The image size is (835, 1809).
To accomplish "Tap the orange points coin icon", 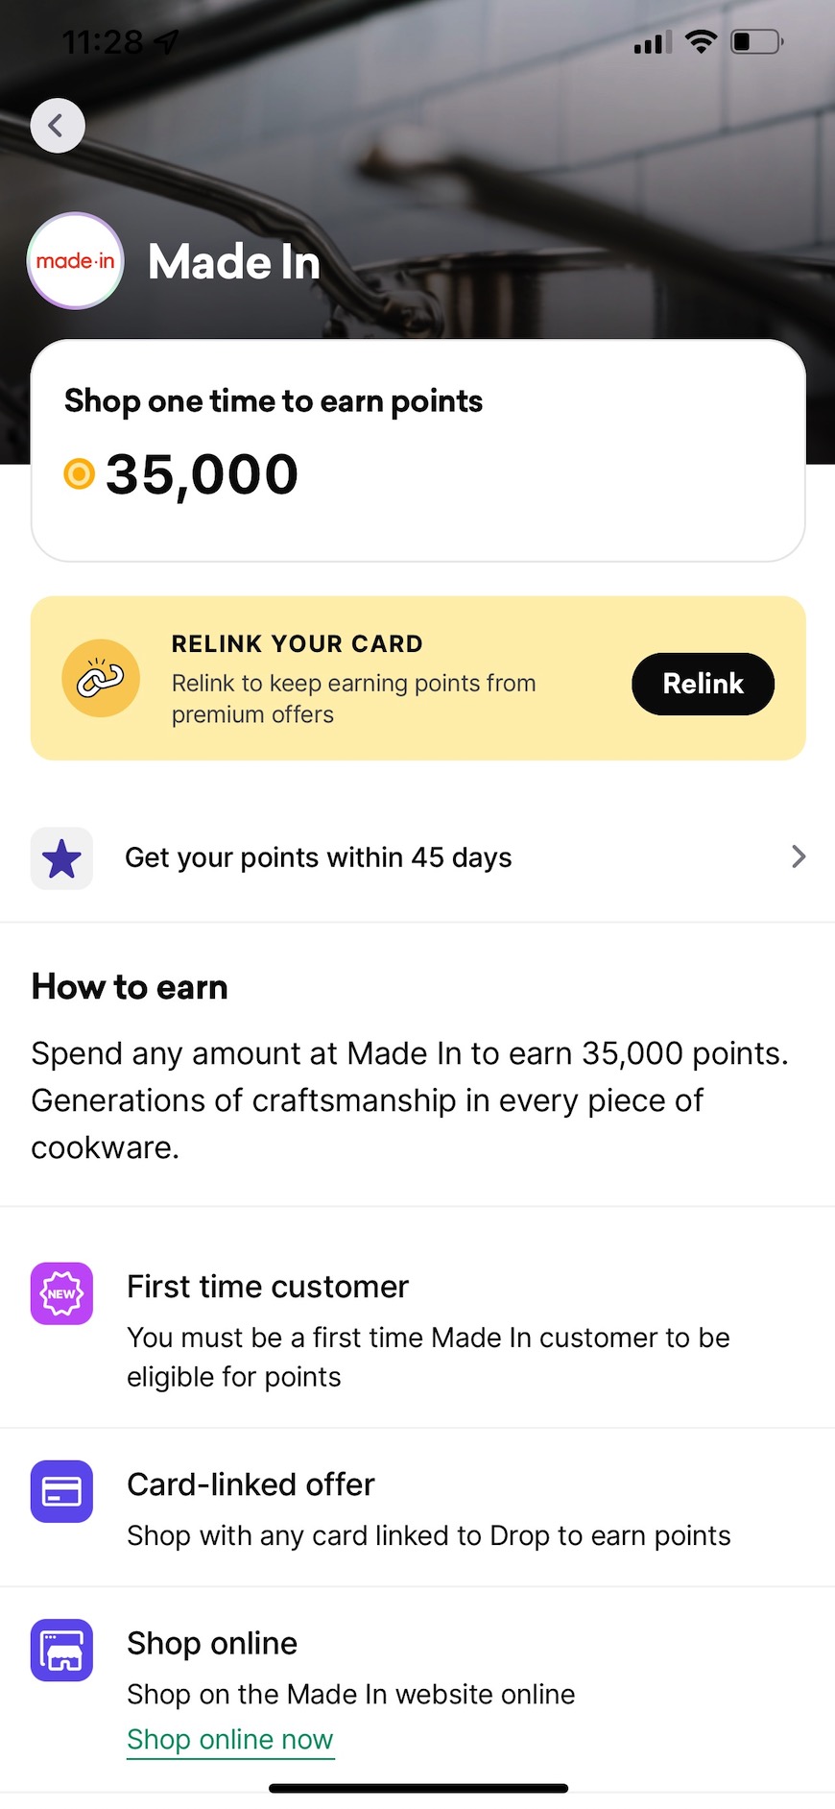I will pyautogui.click(x=79, y=473).
